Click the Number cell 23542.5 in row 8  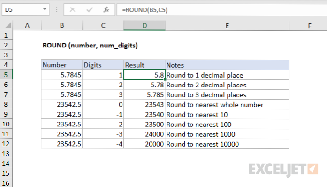(62, 104)
